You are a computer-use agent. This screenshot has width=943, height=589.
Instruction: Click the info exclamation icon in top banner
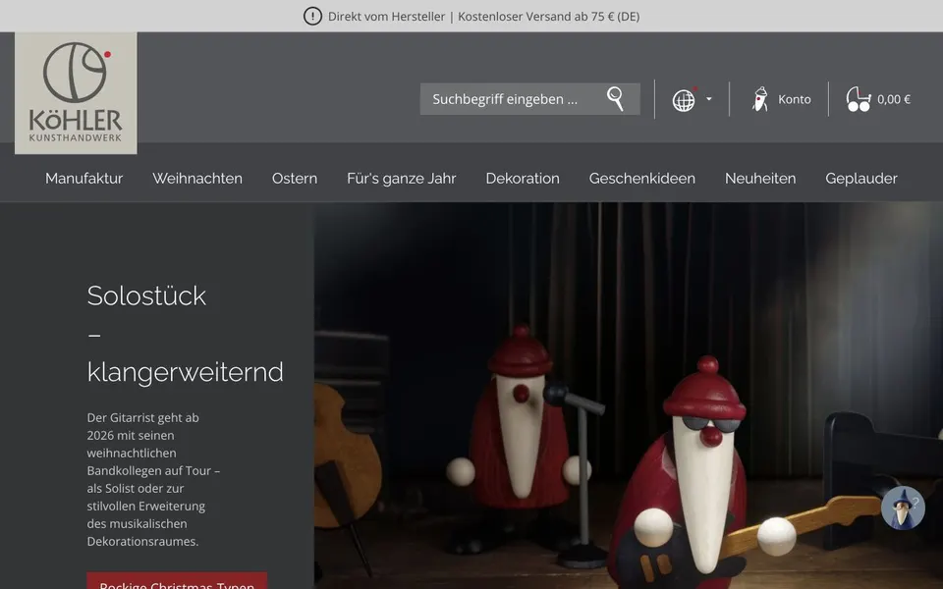click(312, 17)
